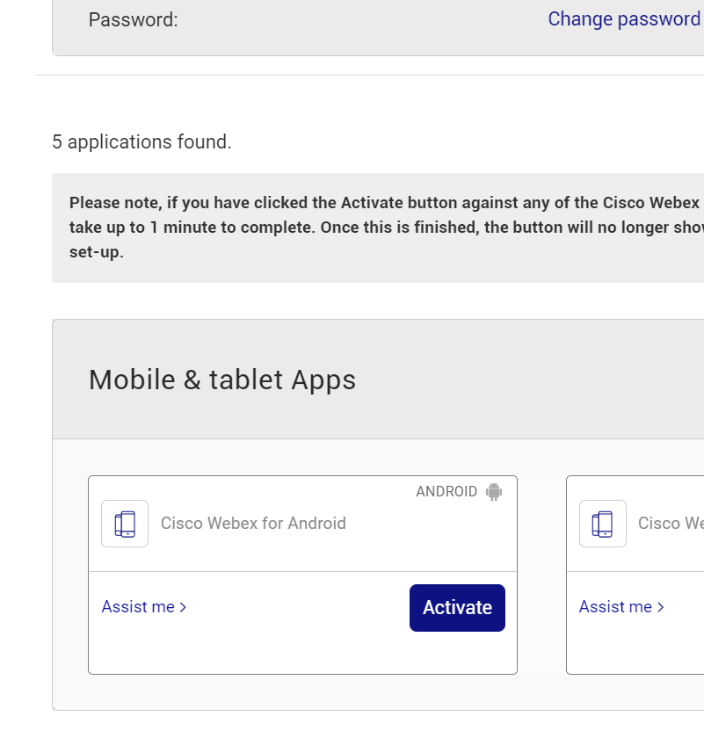Open the Change password link
The height and width of the screenshot is (738, 704).
tap(623, 19)
